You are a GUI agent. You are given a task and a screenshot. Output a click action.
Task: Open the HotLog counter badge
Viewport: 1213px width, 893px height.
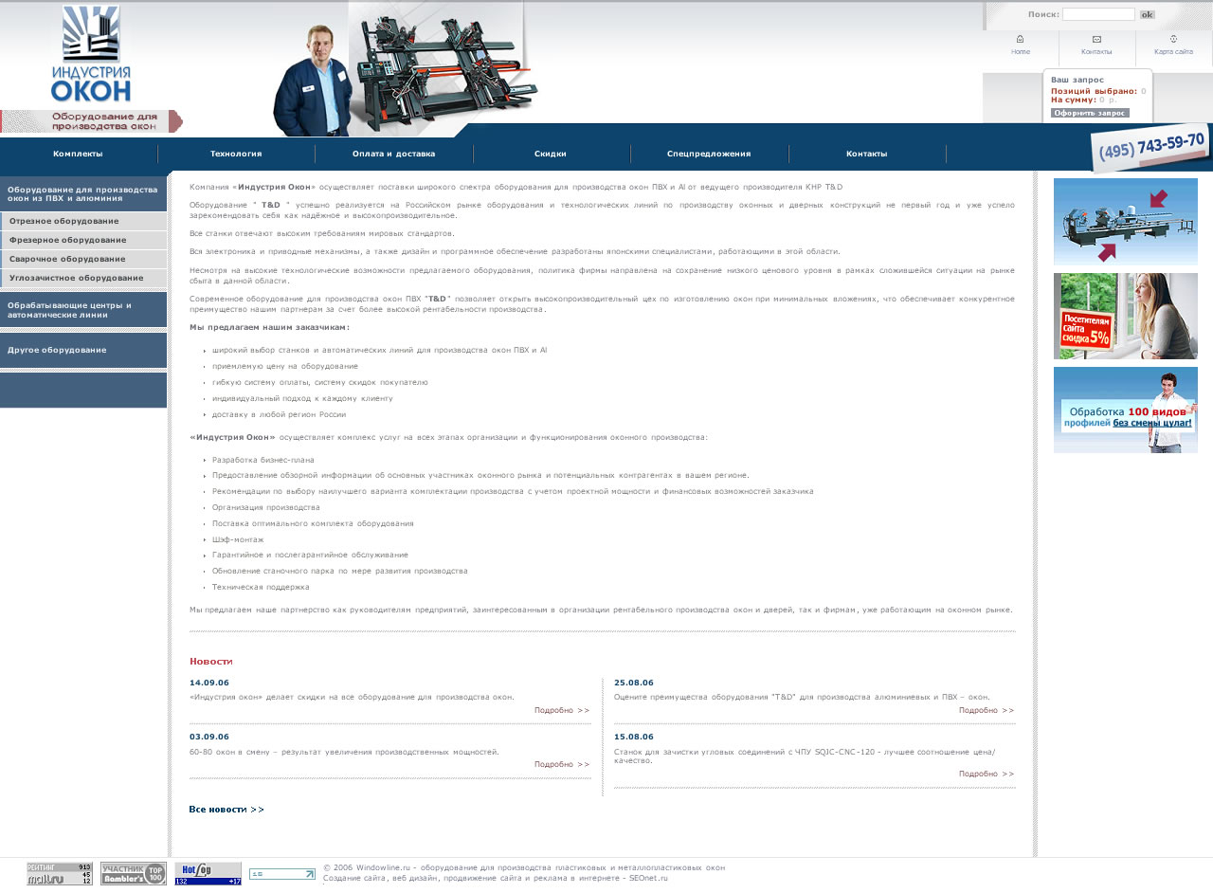coord(208,874)
